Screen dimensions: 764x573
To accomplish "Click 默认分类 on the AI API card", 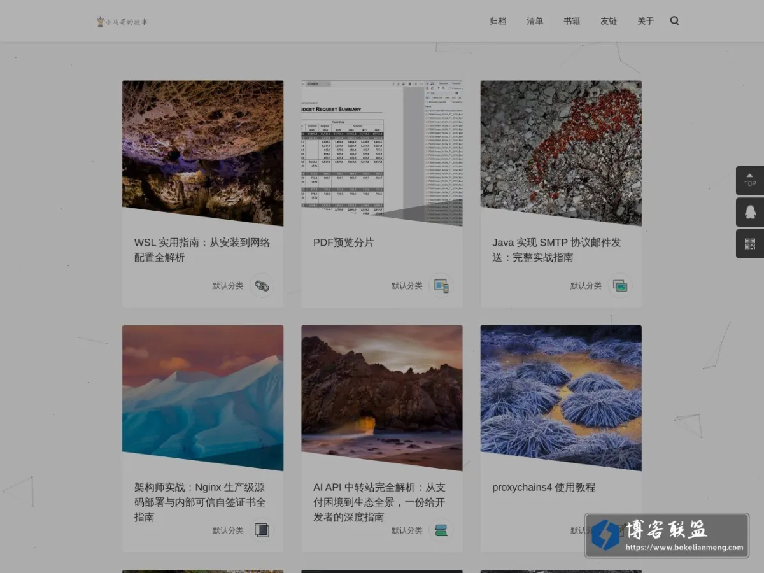I will pos(407,530).
